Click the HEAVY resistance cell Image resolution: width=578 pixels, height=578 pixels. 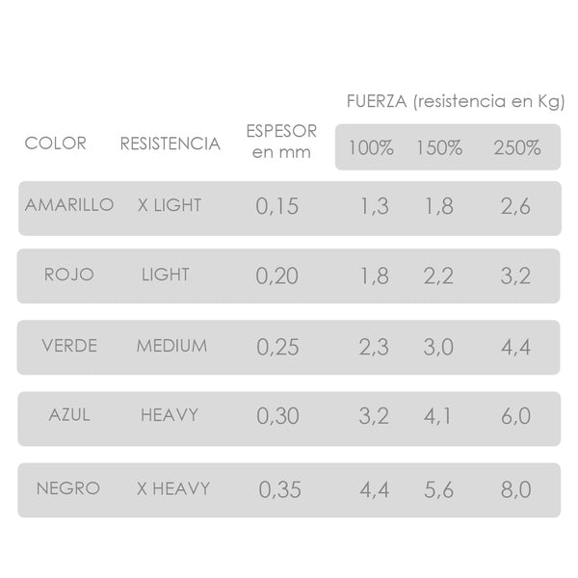(170, 415)
